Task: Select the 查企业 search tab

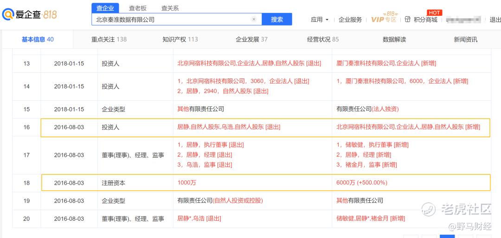Action: coord(105,8)
